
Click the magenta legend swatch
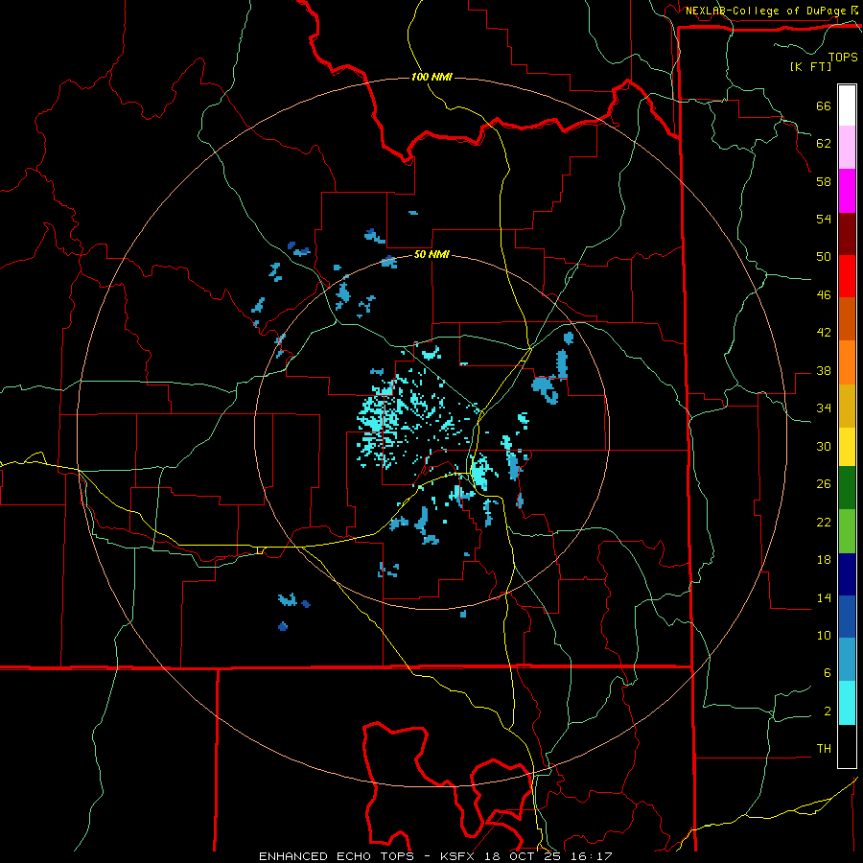click(847, 191)
